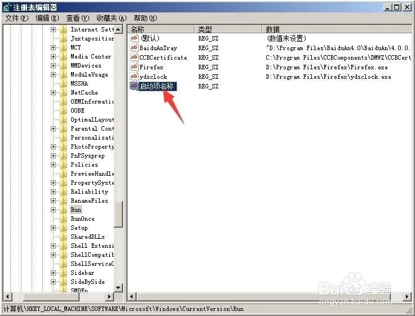Click the MCT folder icon
Screen dimensions: 415x316
pos(64,48)
